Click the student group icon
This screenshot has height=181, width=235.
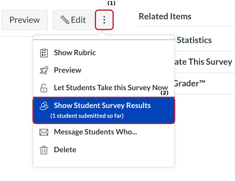point(44,106)
